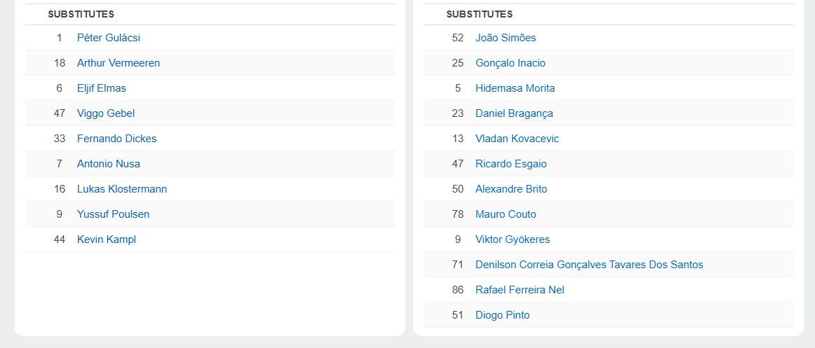Open Kevin Kampl profile link
Viewport: 815px width, 348px height.
click(107, 239)
